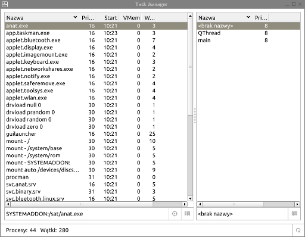Viewport: 305px width, 237px height.
Task: Sort processes by the Nazwa column dropdown arrow
Action: pos(75,17)
